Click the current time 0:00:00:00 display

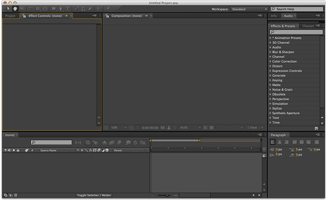[x=150, y=128]
